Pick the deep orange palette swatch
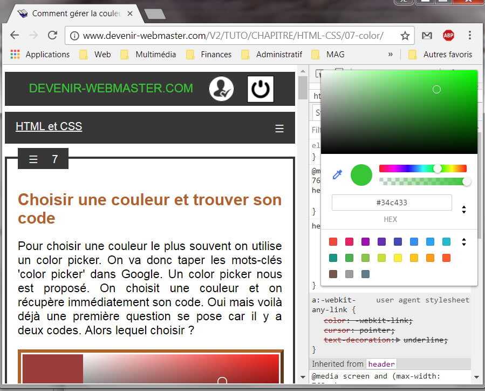 (x=446, y=258)
